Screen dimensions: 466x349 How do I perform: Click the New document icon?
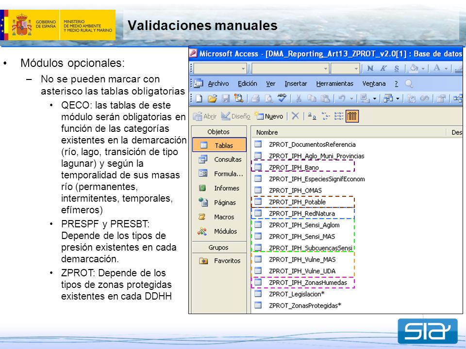coord(199,98)
